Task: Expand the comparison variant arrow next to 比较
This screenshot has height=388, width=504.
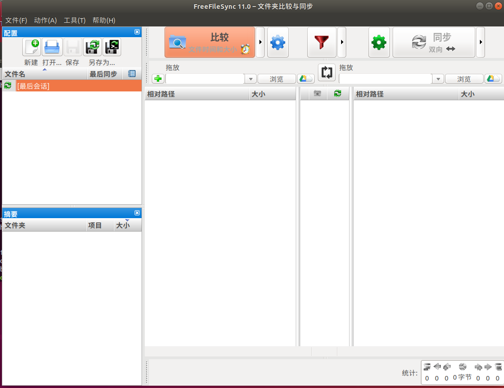Action: tap(260, 42)
